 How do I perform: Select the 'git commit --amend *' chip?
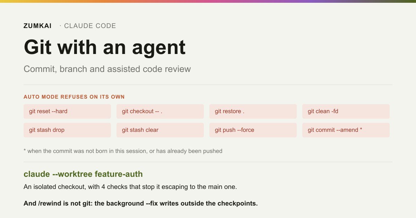tap(346, 130)
